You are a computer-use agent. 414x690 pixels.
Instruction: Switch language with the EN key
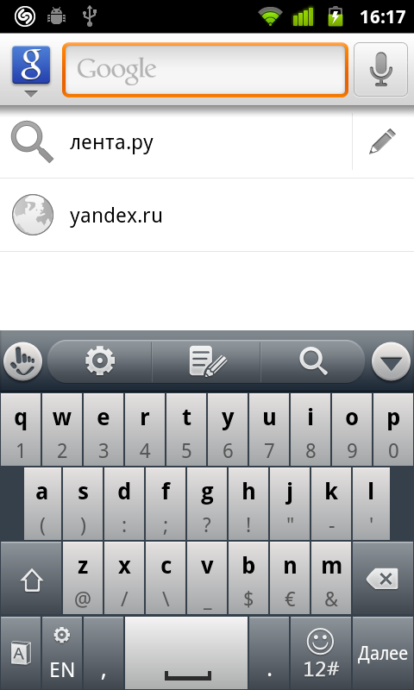coord(62,653)
